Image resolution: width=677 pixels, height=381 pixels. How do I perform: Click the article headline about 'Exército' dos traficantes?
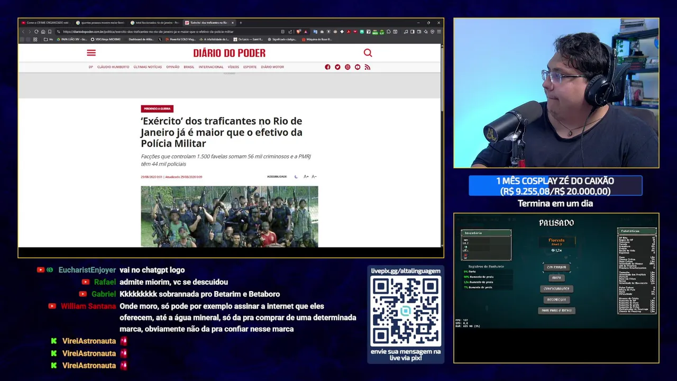[222, 132]
